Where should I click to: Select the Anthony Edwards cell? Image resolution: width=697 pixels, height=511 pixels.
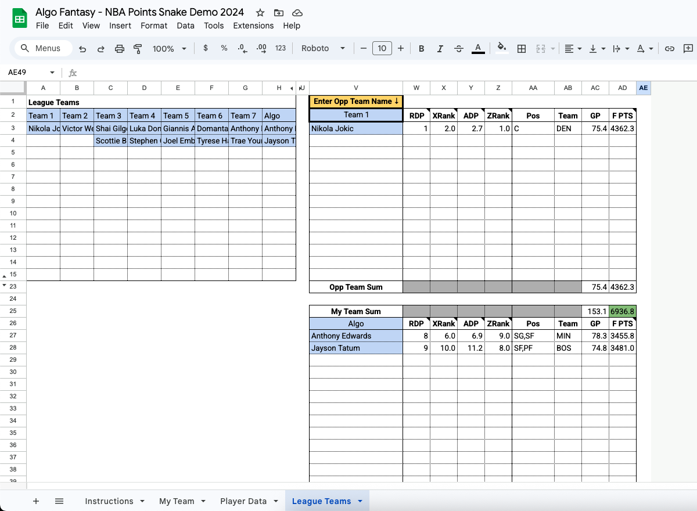(356, 336)
